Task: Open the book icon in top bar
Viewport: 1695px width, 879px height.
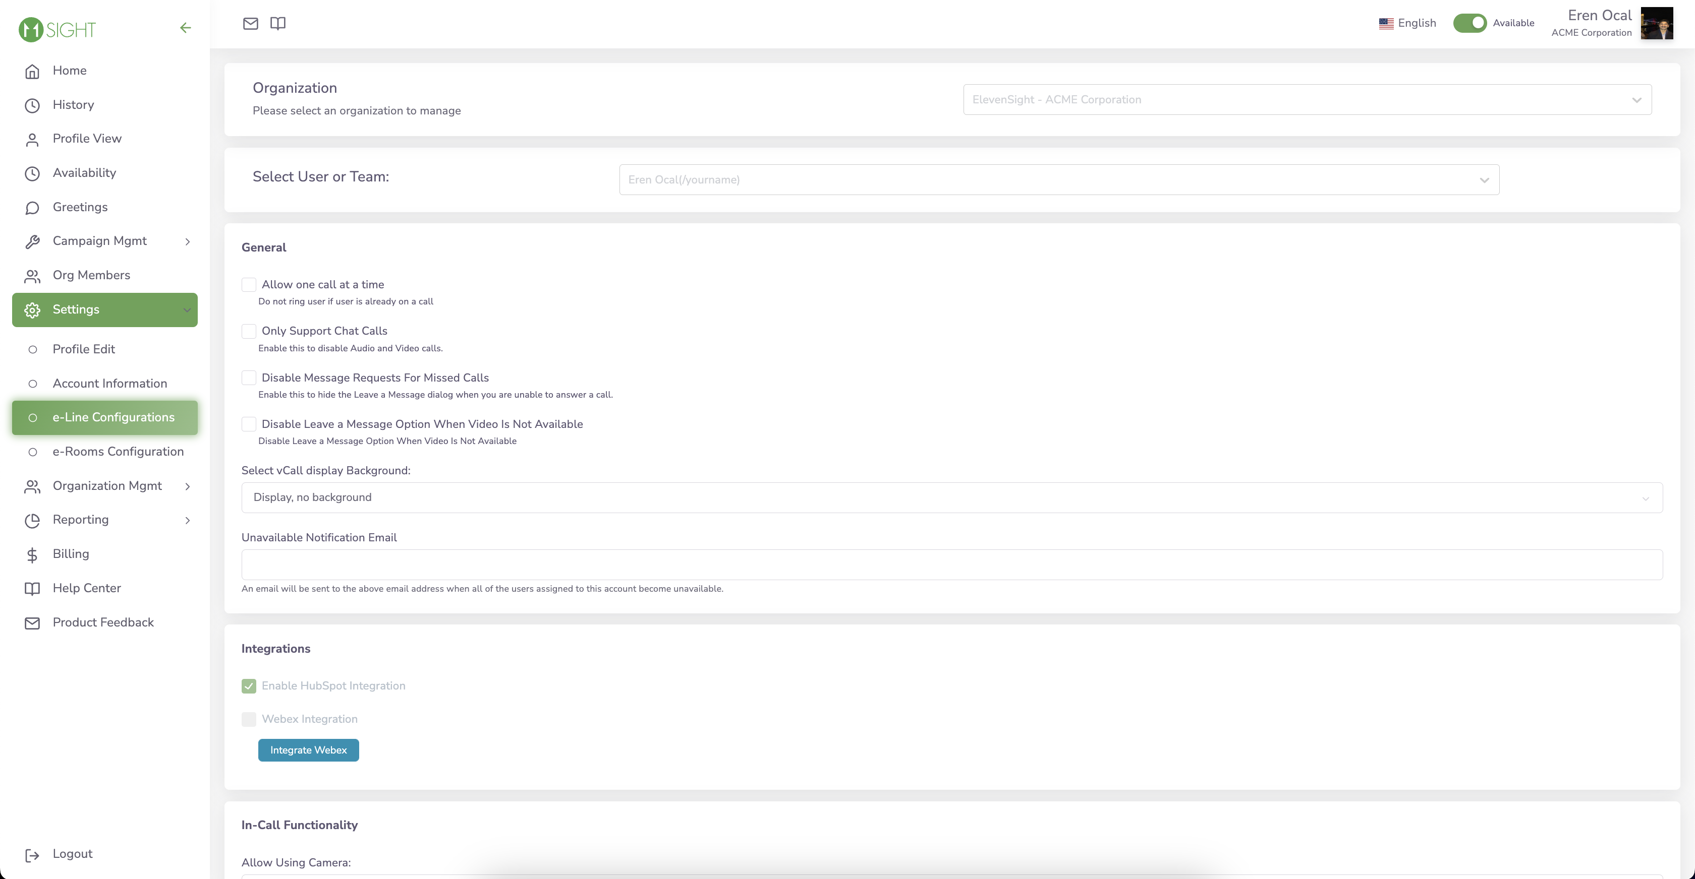Action: 277,24
